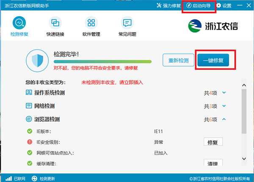The image size is (254, 182).
Task: Click the copyright text in the status bar
Action: pos(219,179)
